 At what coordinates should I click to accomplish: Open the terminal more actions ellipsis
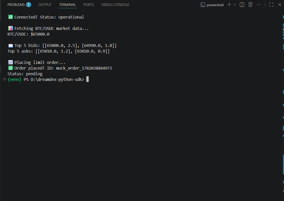259,5
